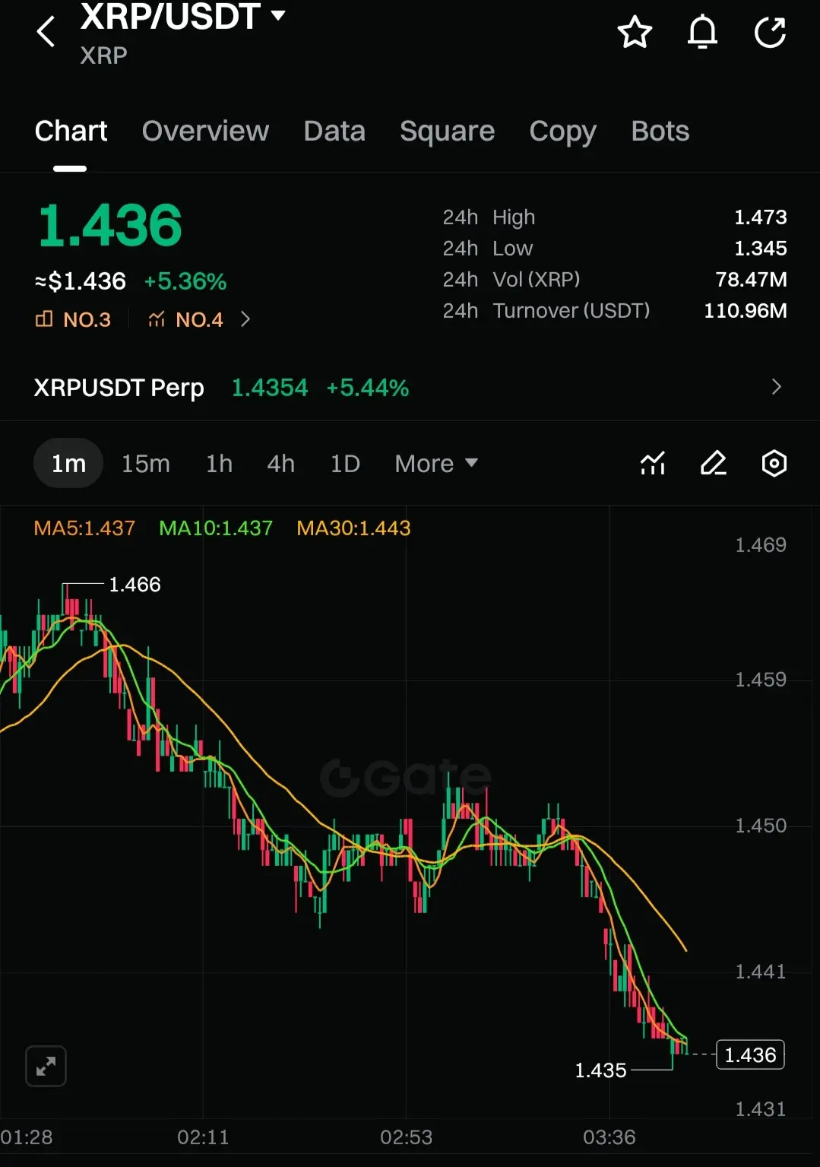The height and width of the screenshot is (1167, 820).
Task: Tap the 24h Vol value 78.47M
Action: point(751,280)
